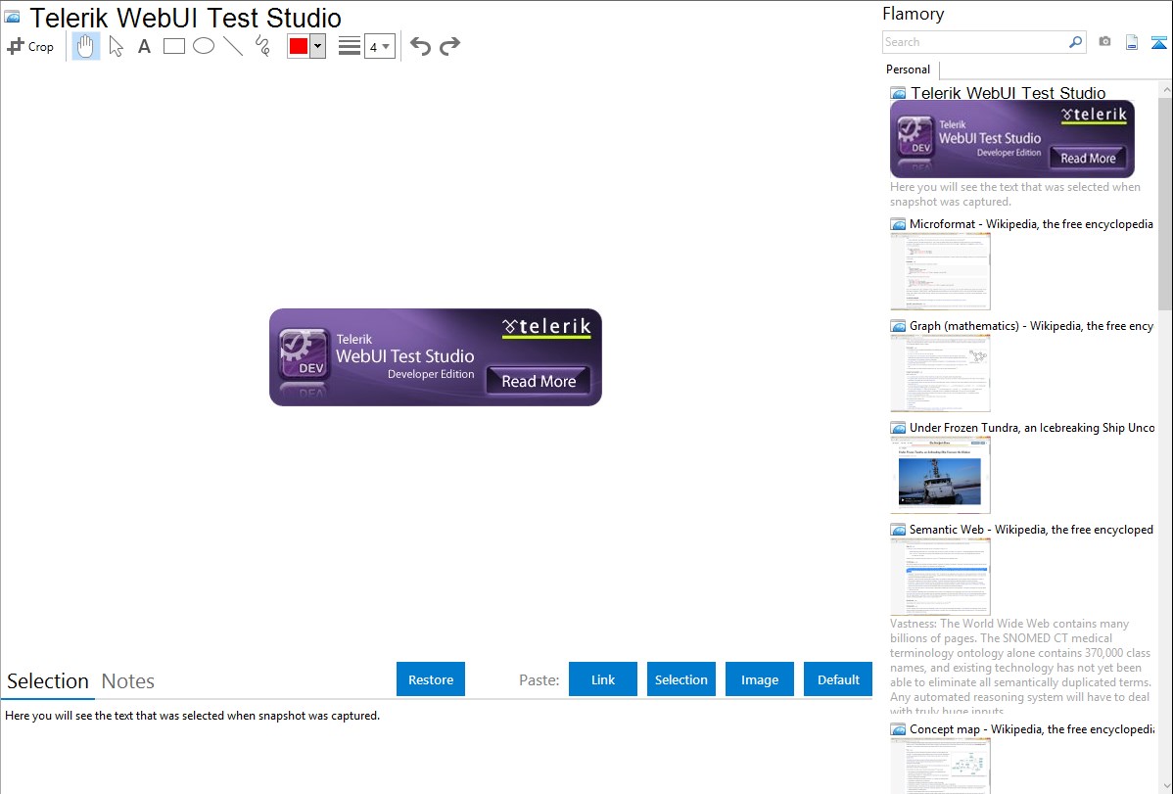Open the Personal tab
Screen dimensions: 1173x794
click(909, 69)
